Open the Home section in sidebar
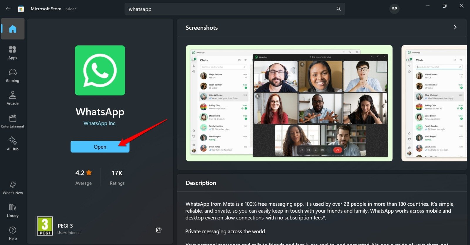 click(x=13, y=29)
